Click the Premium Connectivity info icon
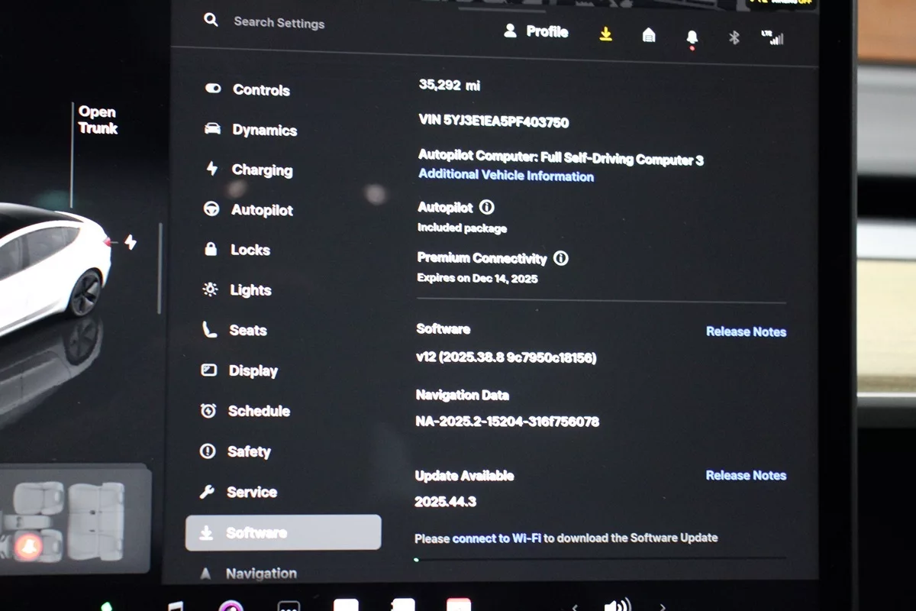The width and height of the screenshot is (916, 611). point(561,258)
